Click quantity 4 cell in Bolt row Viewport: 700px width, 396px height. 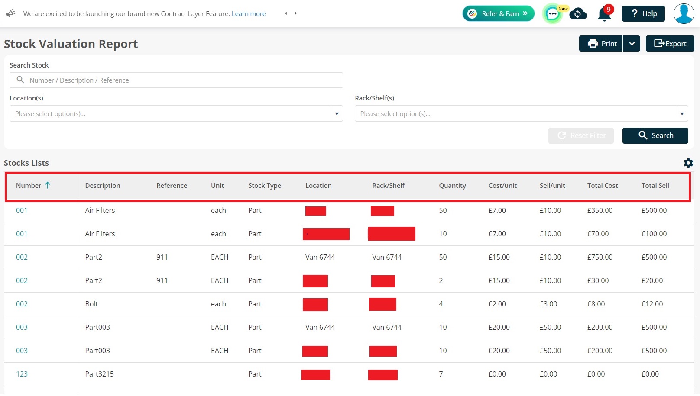441,304
